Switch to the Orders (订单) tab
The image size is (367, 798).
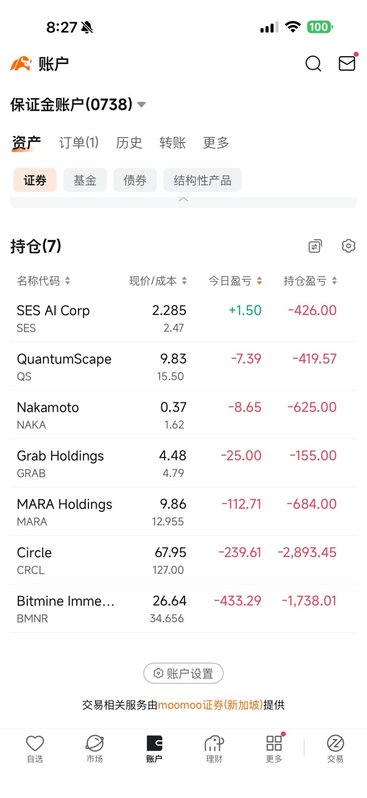click(79, 143)
